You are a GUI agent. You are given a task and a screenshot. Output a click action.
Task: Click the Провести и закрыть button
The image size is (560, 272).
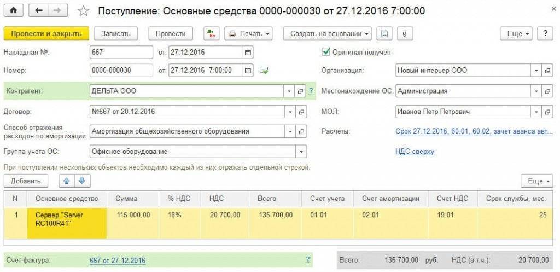(x=46, y=33)
